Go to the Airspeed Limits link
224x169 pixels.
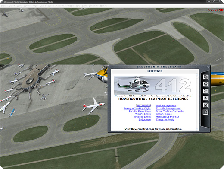[142, 117]
